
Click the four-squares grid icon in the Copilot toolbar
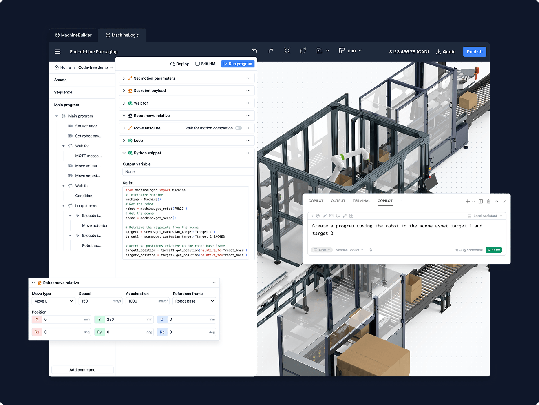[x=351, y=216]
